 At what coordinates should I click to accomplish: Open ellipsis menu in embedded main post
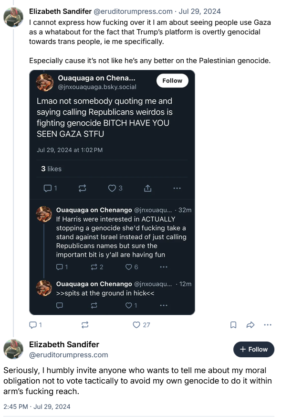(x=177, y=188)
